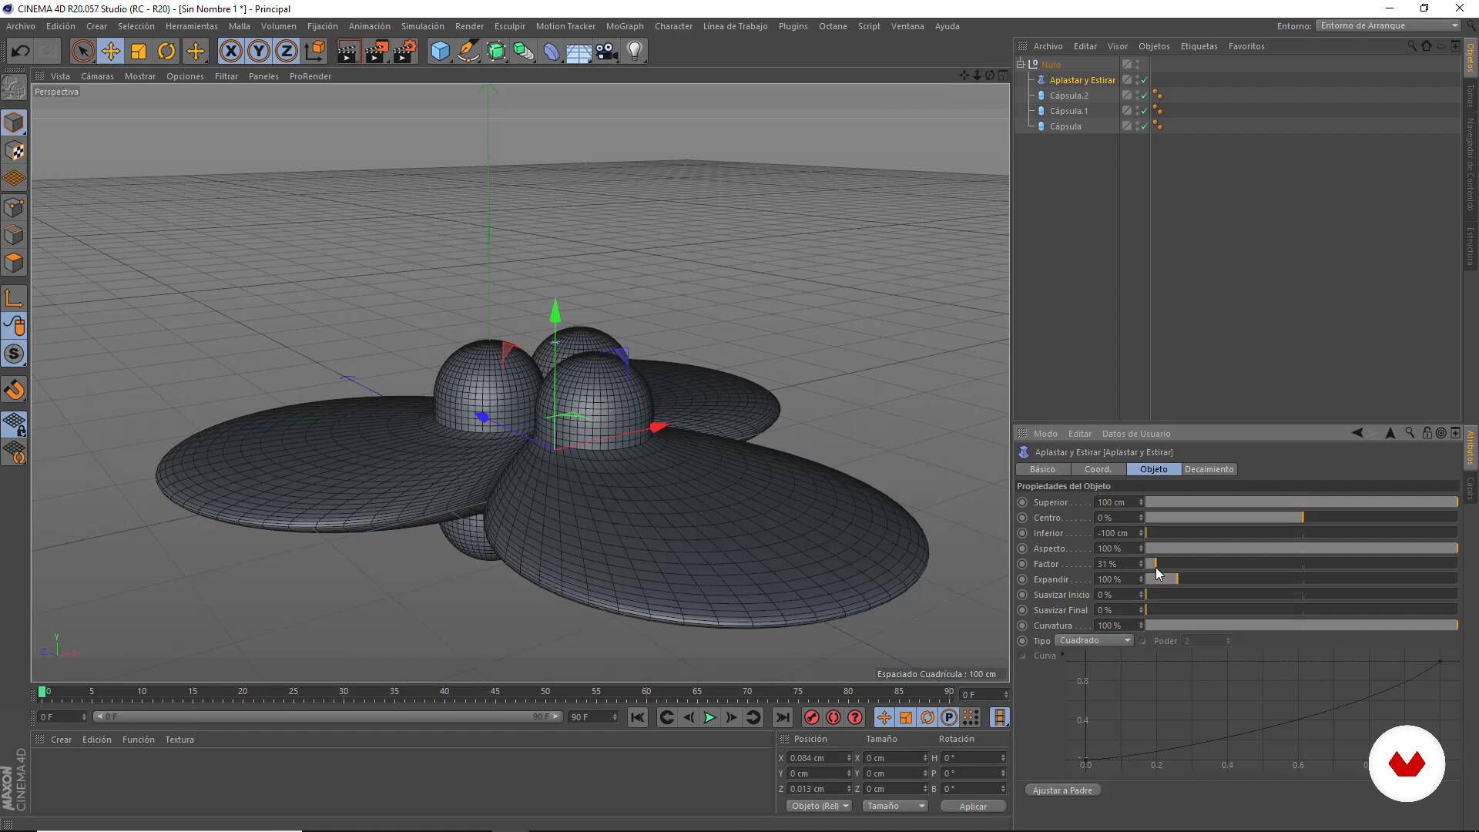
Task: Toggle Snap enable icon in sidebar
Action: pos(15,354)
